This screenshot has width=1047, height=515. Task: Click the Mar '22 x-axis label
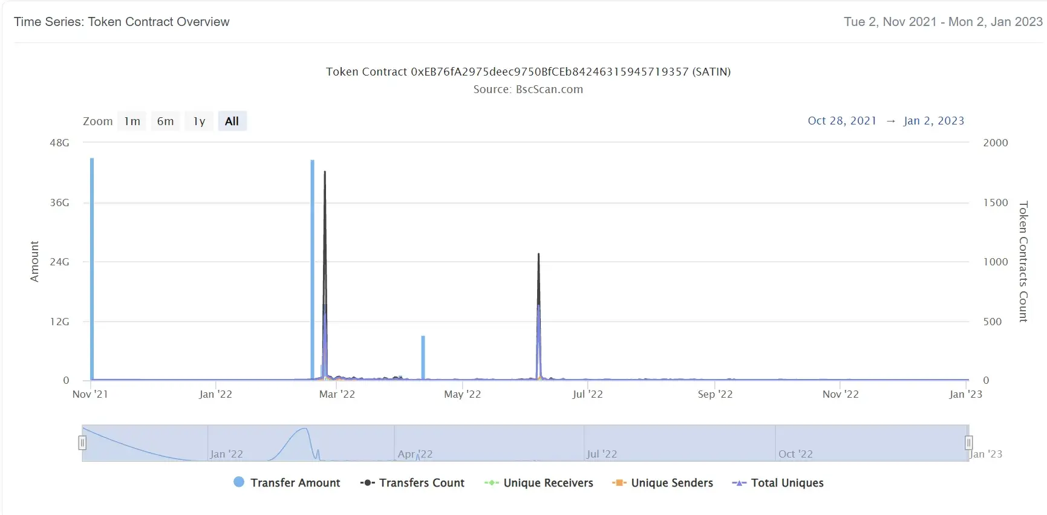337,394
